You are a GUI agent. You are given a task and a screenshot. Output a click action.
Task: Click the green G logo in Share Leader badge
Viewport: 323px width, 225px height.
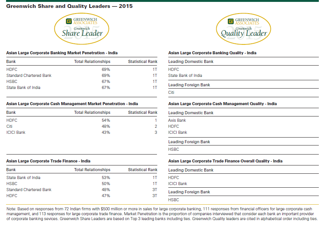(x=69, y=21)
